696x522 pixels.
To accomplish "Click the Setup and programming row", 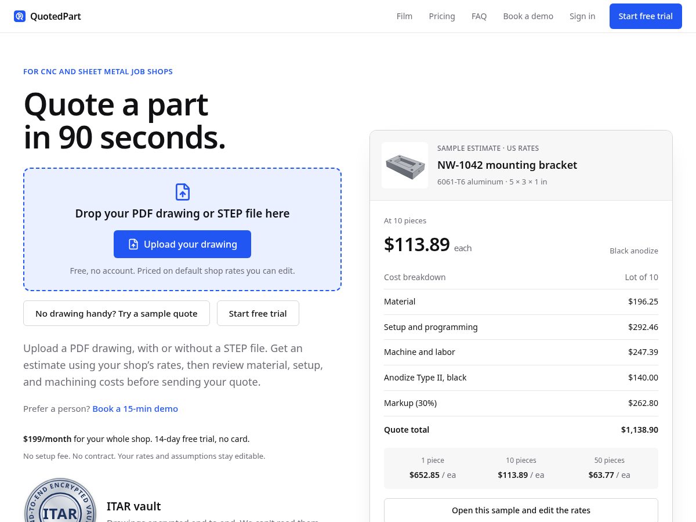I will tap(521, 327).
